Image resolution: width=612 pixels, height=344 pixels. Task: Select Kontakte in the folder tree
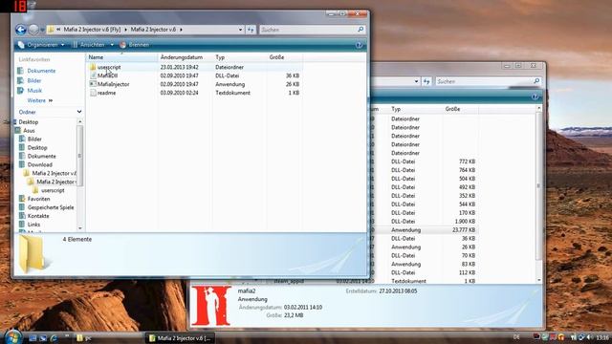coord(38,216)
